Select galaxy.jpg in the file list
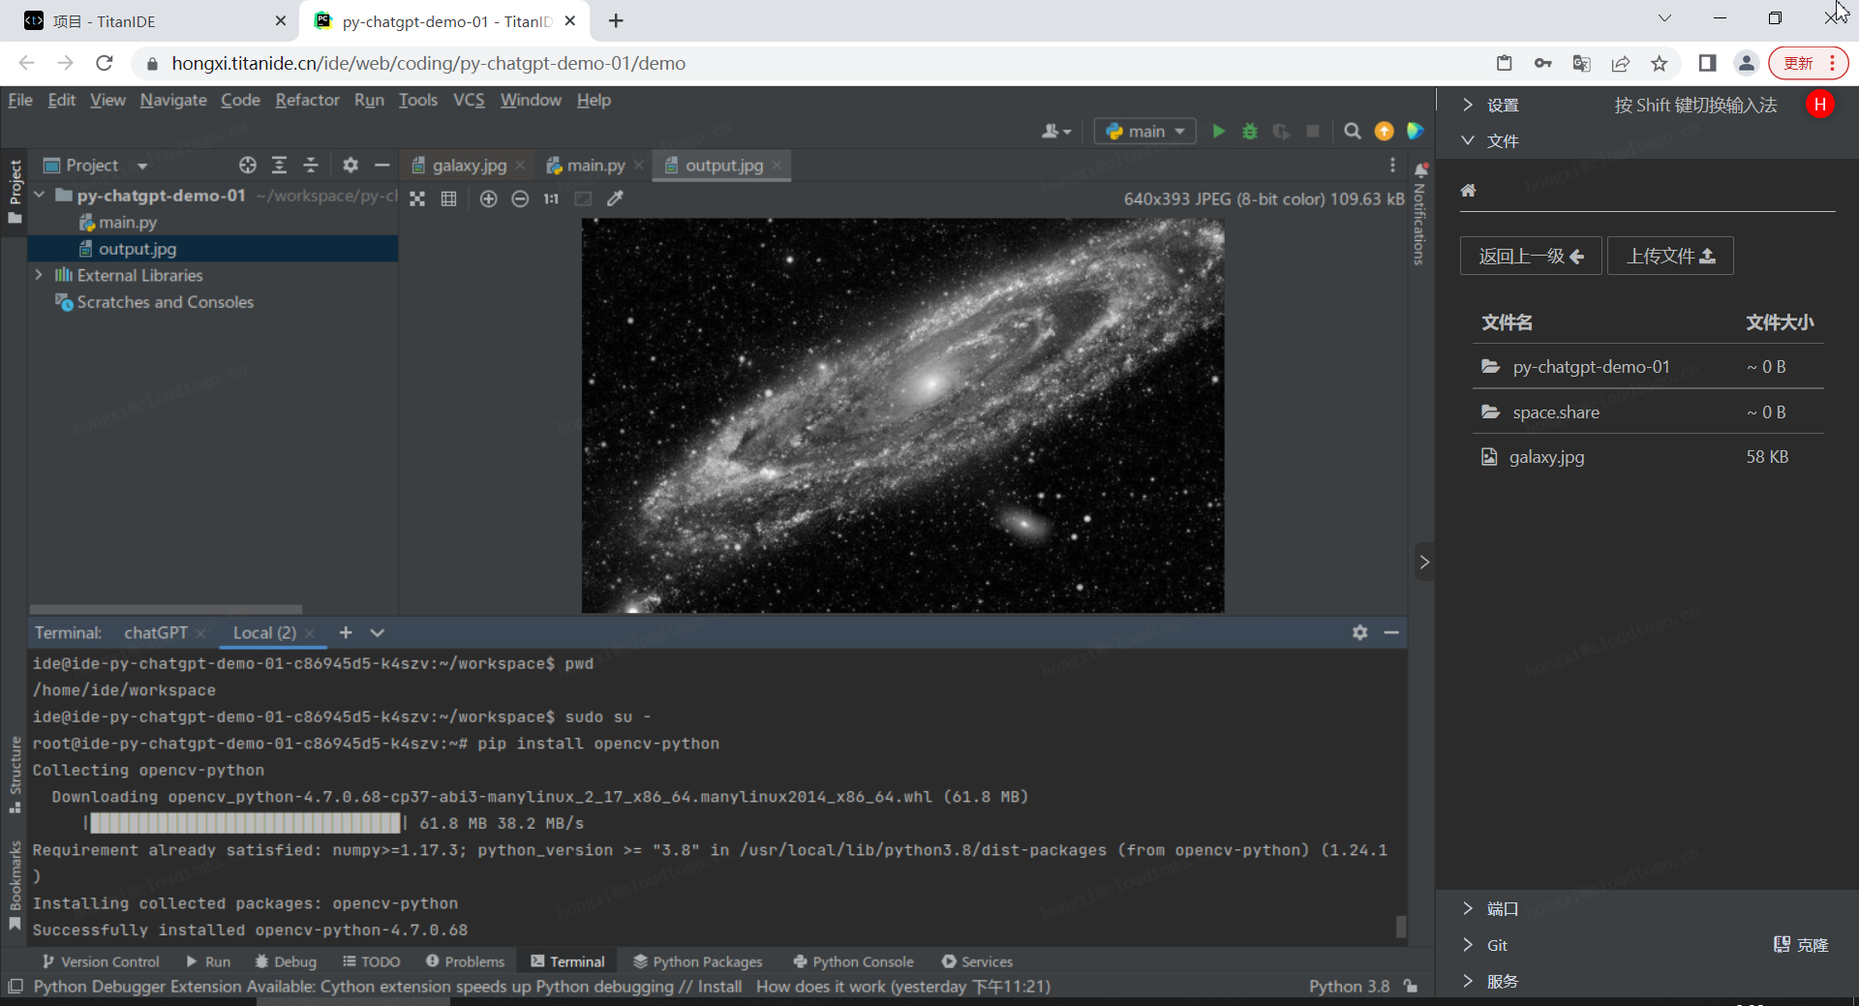Screen dimensions: 1859x1006 click(1546, 457)
